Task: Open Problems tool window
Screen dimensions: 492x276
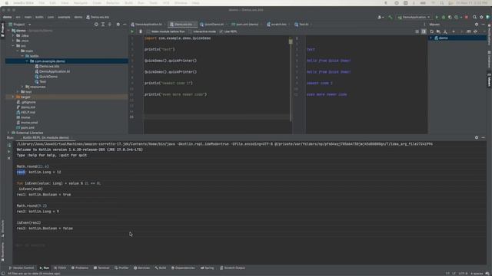Action: pyautogui.click(x=80, y=268)
